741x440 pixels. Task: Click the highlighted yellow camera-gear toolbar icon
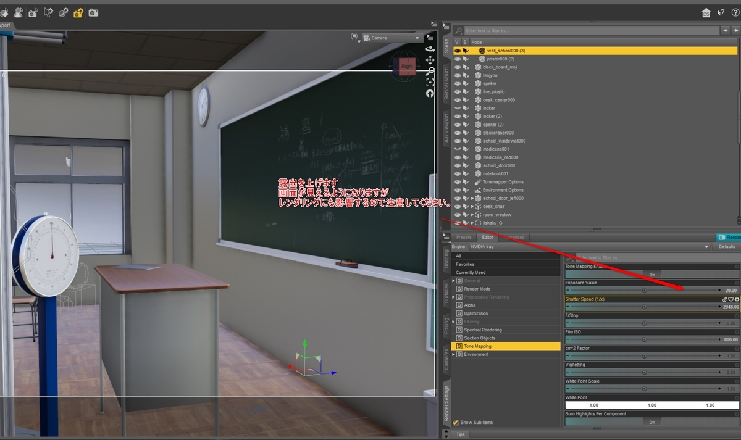78,12
